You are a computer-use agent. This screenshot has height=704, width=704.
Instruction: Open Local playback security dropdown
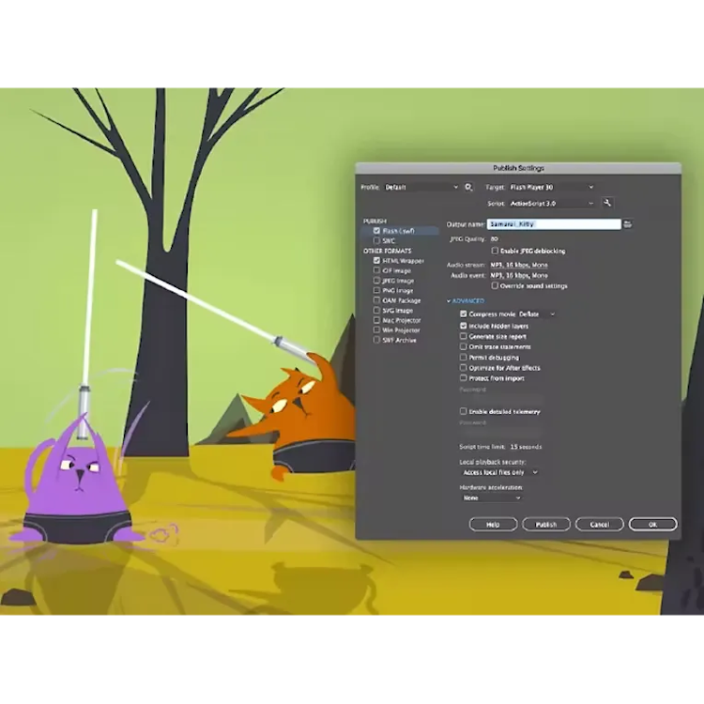point(500,472)
